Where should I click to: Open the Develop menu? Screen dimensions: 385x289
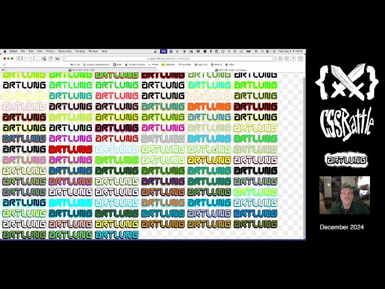coord(80,51)
